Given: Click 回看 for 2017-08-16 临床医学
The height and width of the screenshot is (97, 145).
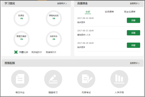Looking at the screenshot, I should [x=134, y=20].
